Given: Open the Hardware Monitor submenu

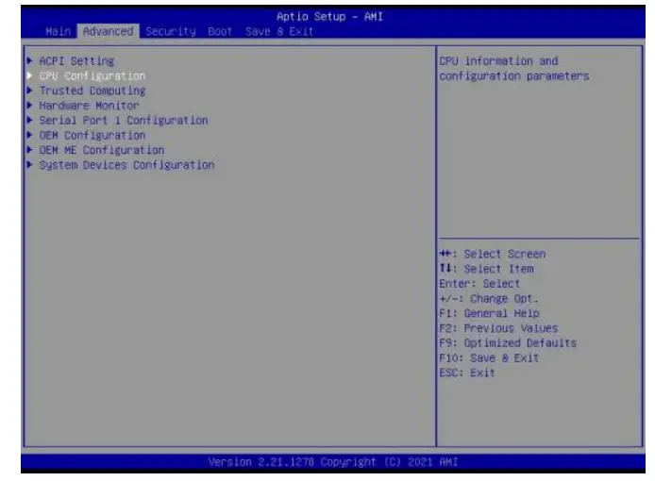Looking at the screenshot, I should pyautogui.click(x=89, y=106).
